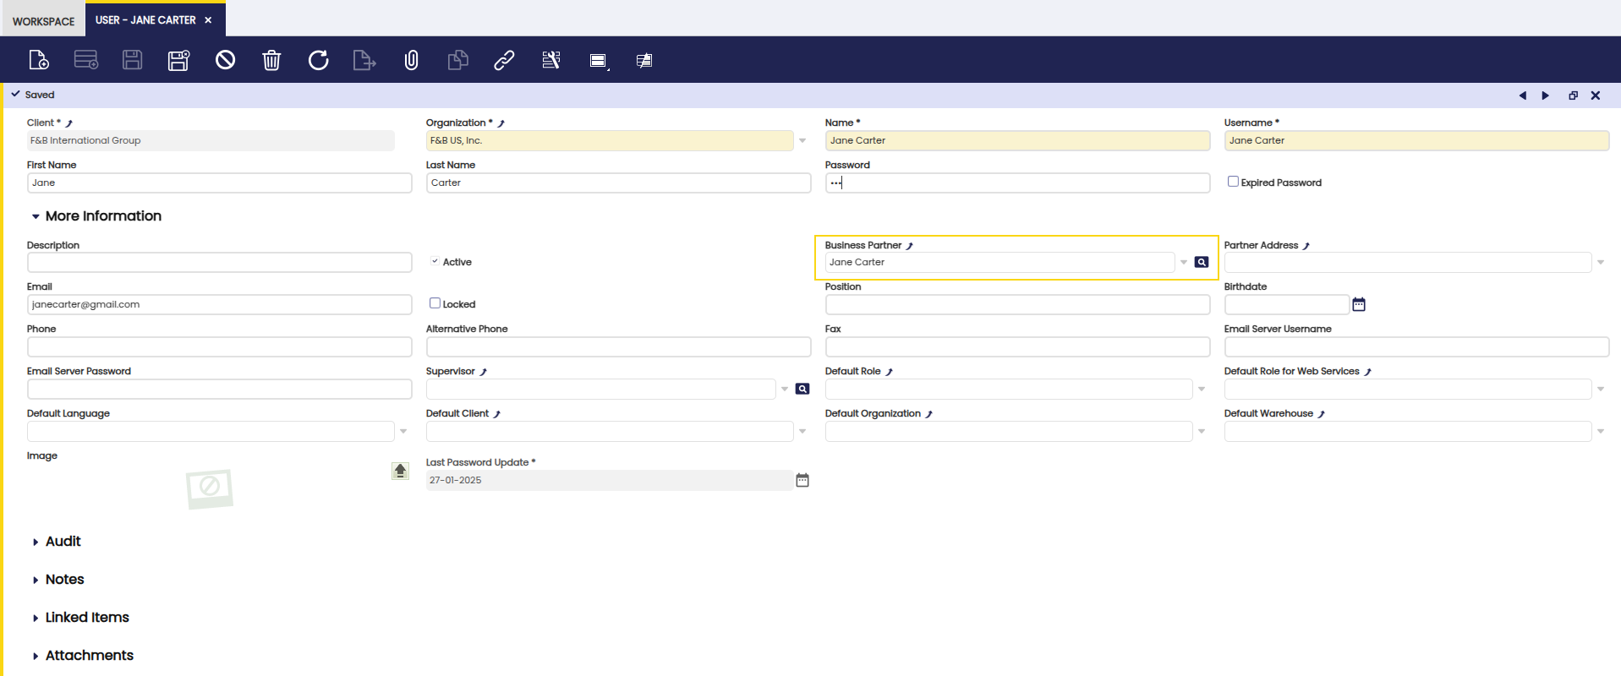This screenshot has width=1621, height=676.
Task: Open Default Role for Web Services dropdown
Action: 1601,390
